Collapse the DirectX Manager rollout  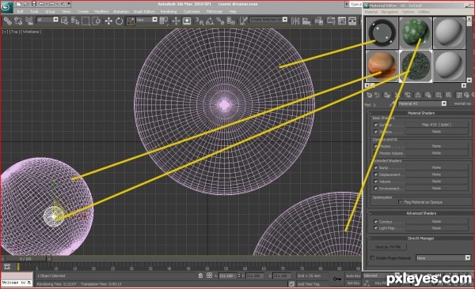click(421, 238)
